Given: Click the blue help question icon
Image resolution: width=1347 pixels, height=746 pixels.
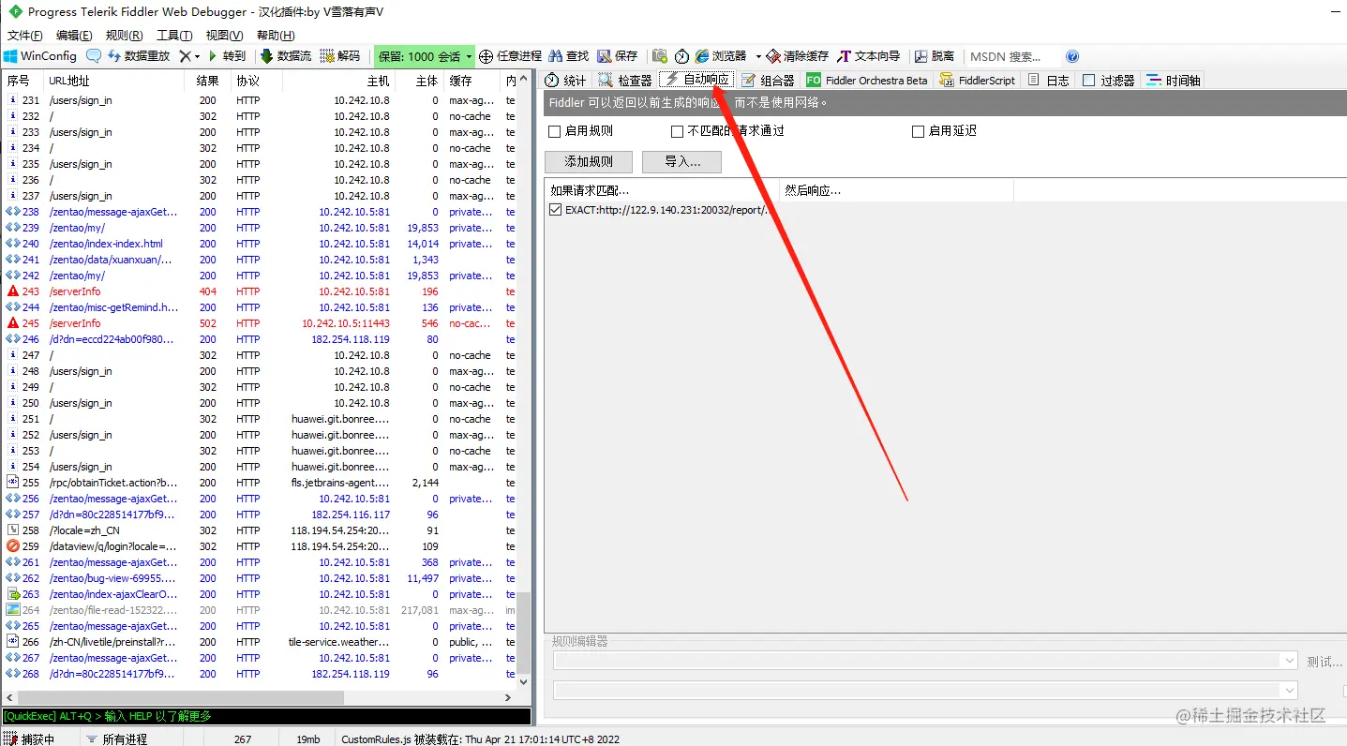Looking at the screenshot, I should (1072, 56).
